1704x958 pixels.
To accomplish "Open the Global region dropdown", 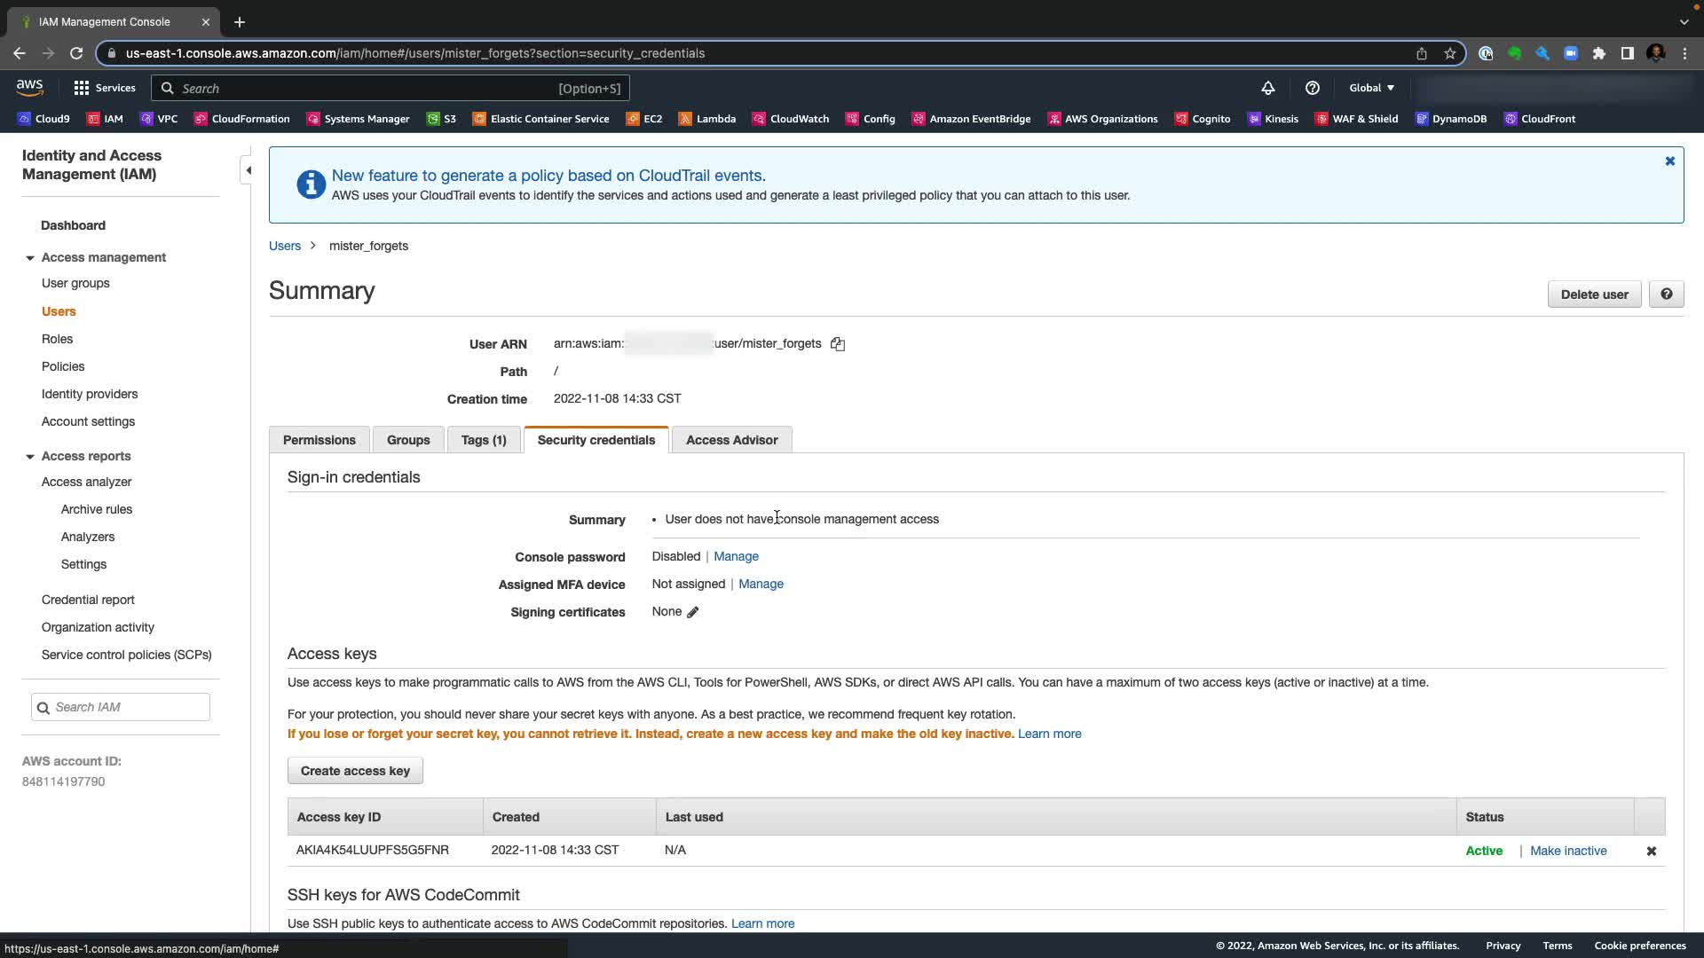I will (x=1371, y=88).
